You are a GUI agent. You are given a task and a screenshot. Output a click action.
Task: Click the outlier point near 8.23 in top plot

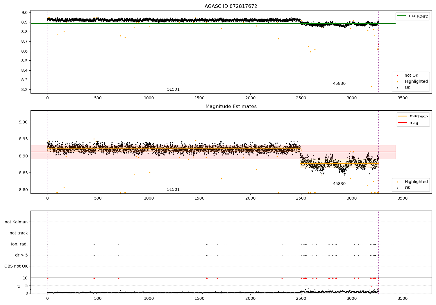click(371, 86)
